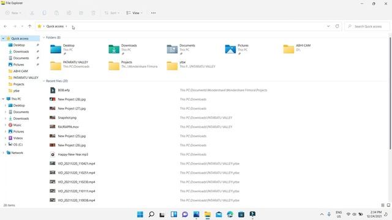
Task: Show hidden tray icons chevron
Action: (x=322, y=214)
